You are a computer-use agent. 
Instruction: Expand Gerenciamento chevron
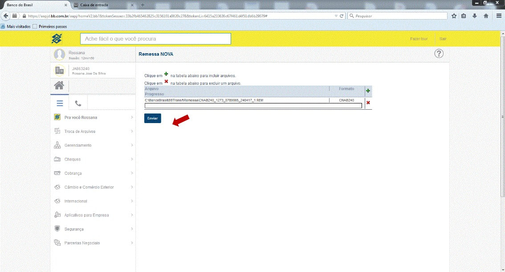[132, 145]
